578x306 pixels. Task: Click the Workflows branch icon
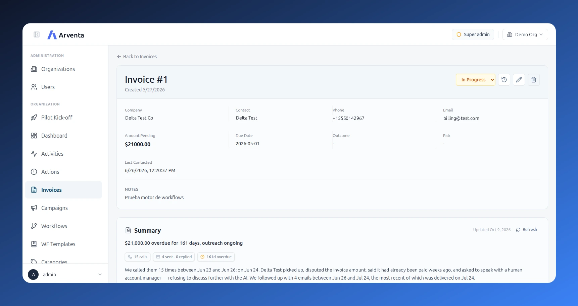(x=34, y=226)
